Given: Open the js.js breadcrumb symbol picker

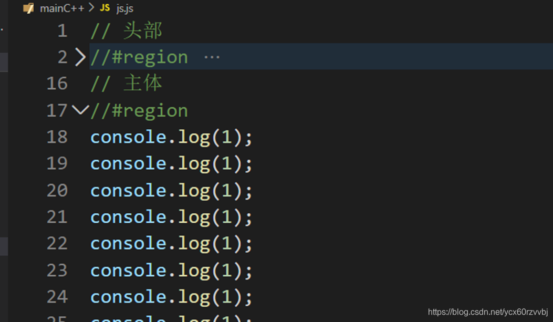Looking at the screenshot, I should coord(124,8).
